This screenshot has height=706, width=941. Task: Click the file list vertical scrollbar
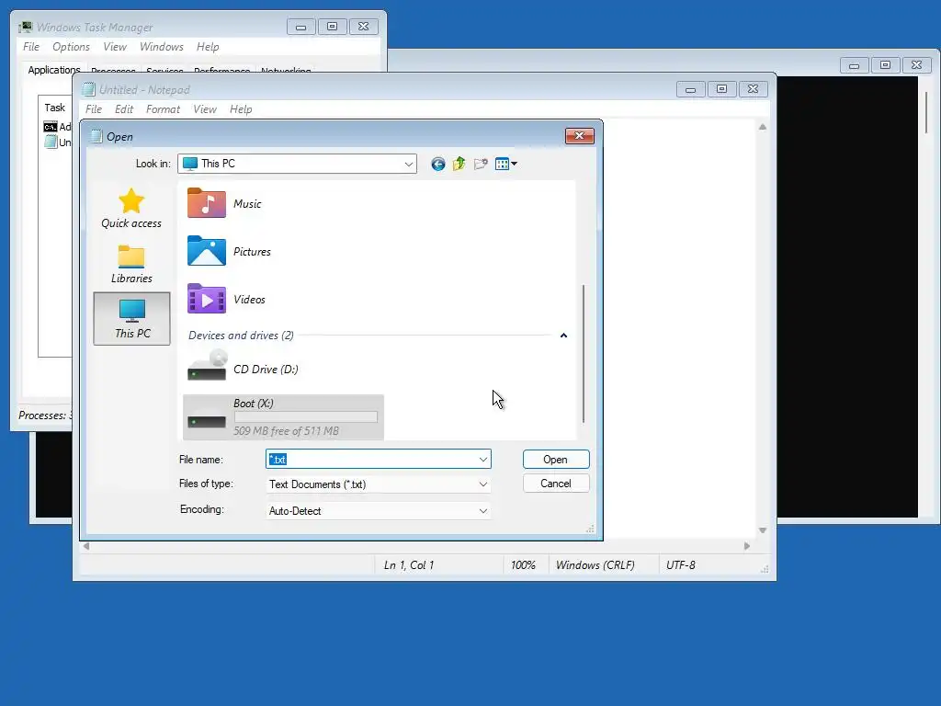(584, 354)
